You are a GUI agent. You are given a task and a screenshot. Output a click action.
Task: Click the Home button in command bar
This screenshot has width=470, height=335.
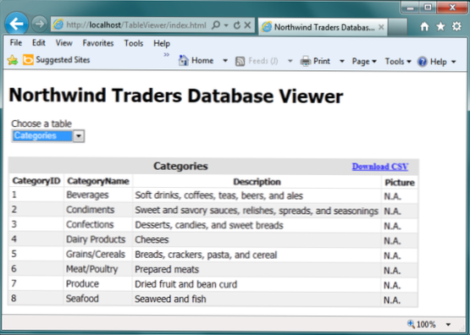point(196,61)
